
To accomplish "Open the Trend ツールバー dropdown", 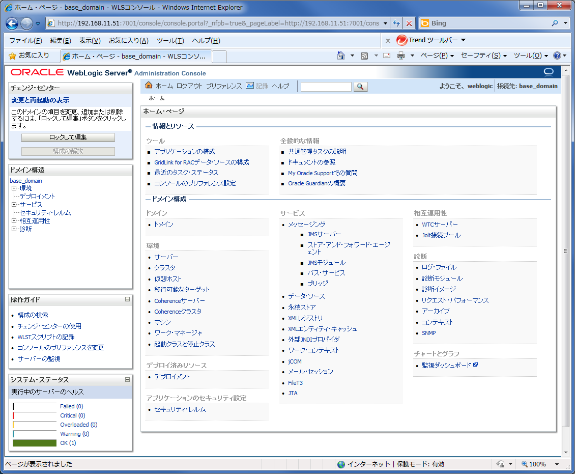I will (x=464, y=40).
